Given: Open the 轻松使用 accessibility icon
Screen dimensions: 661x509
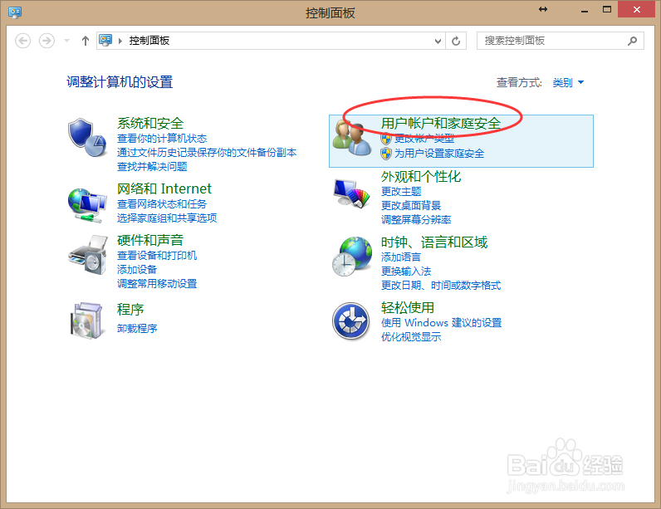Looking at the screenshot, I should (350, 321).
